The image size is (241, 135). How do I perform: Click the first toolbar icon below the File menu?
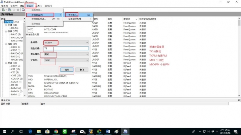[x=3, y=10]
